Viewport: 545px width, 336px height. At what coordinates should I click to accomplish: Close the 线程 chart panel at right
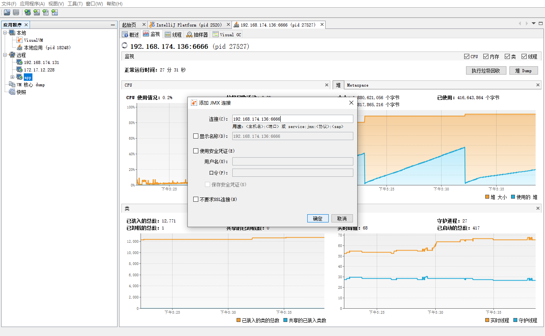tap(538, 208)
